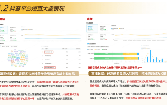Select the 14,113 live-stream metric card
Image resolution: width=167 pixels, height=105 pixels.
coord(92,28)
